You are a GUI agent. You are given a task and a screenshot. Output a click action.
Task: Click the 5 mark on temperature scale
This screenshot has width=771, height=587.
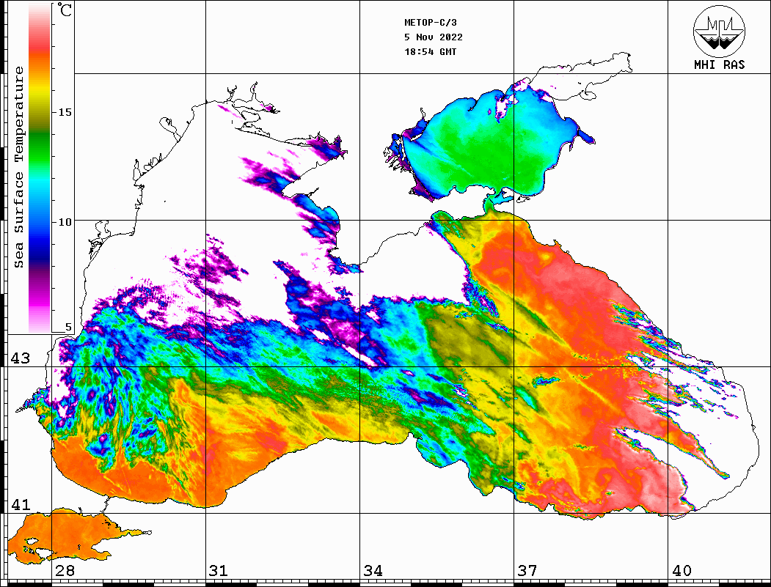coord(68,327)
